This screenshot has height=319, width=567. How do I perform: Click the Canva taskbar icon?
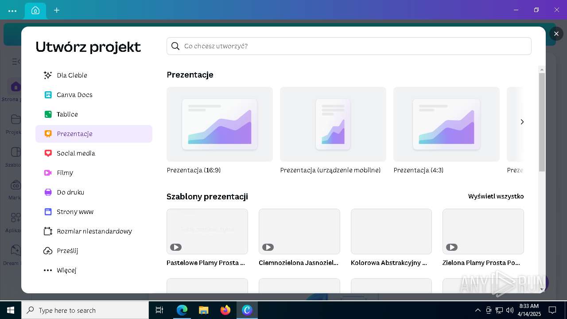coord(247,310)
